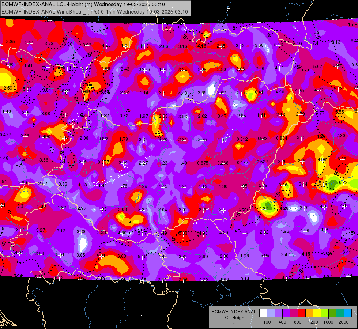The image size is (358, 329).
Task: Click the LCL-Height header line at top
Action: (83, 4)
